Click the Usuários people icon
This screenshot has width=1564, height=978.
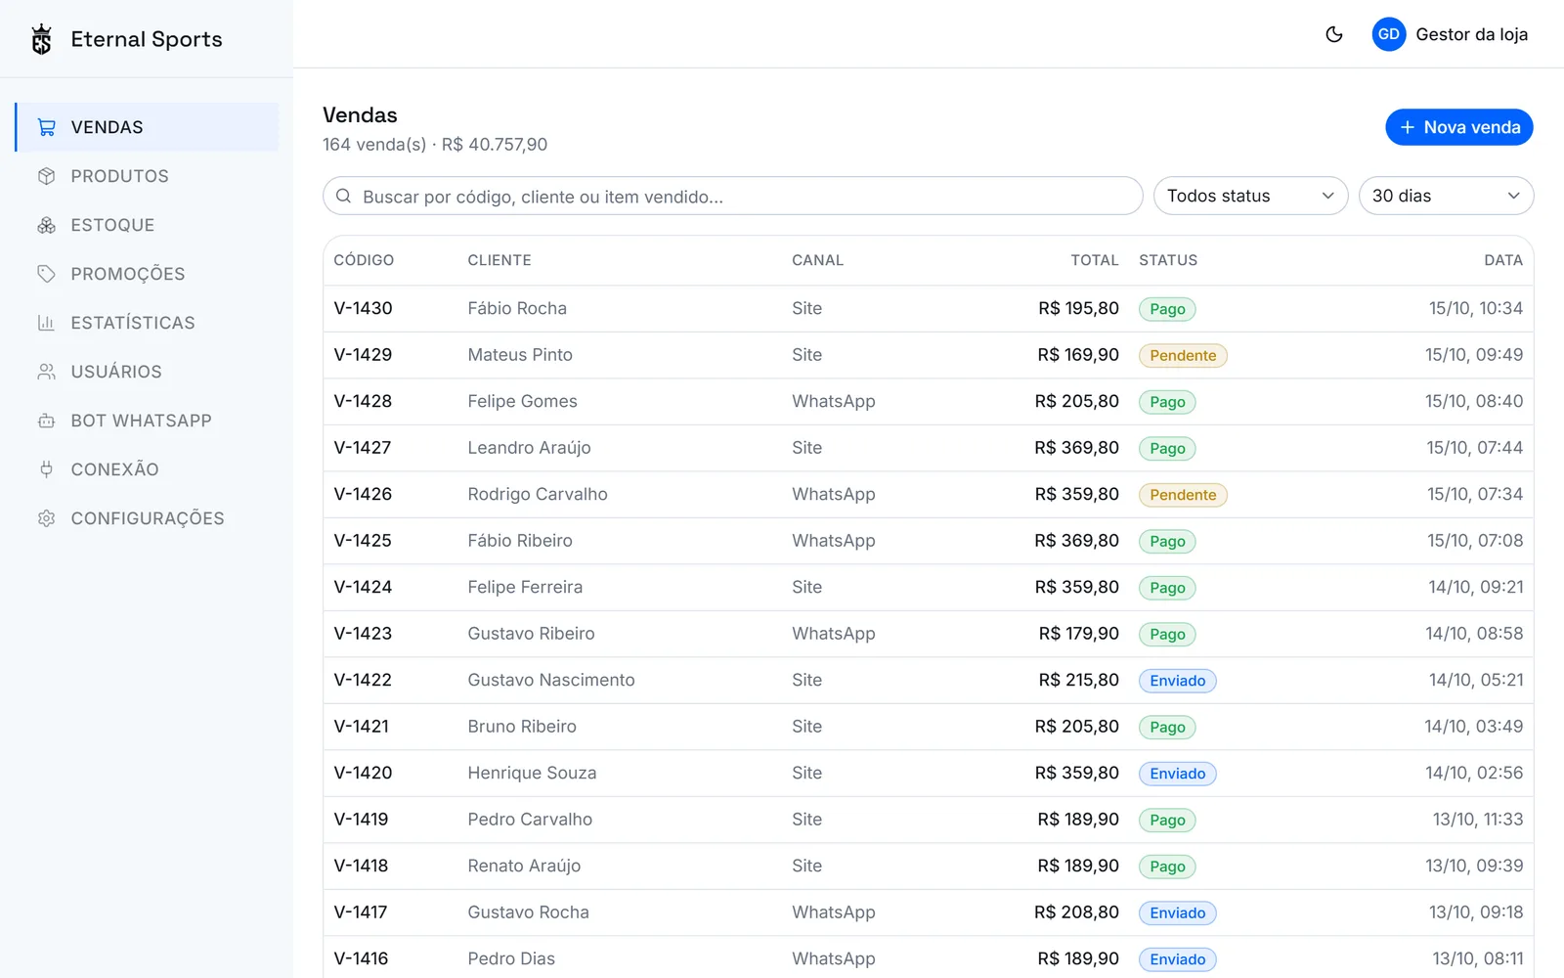(46, 372)
